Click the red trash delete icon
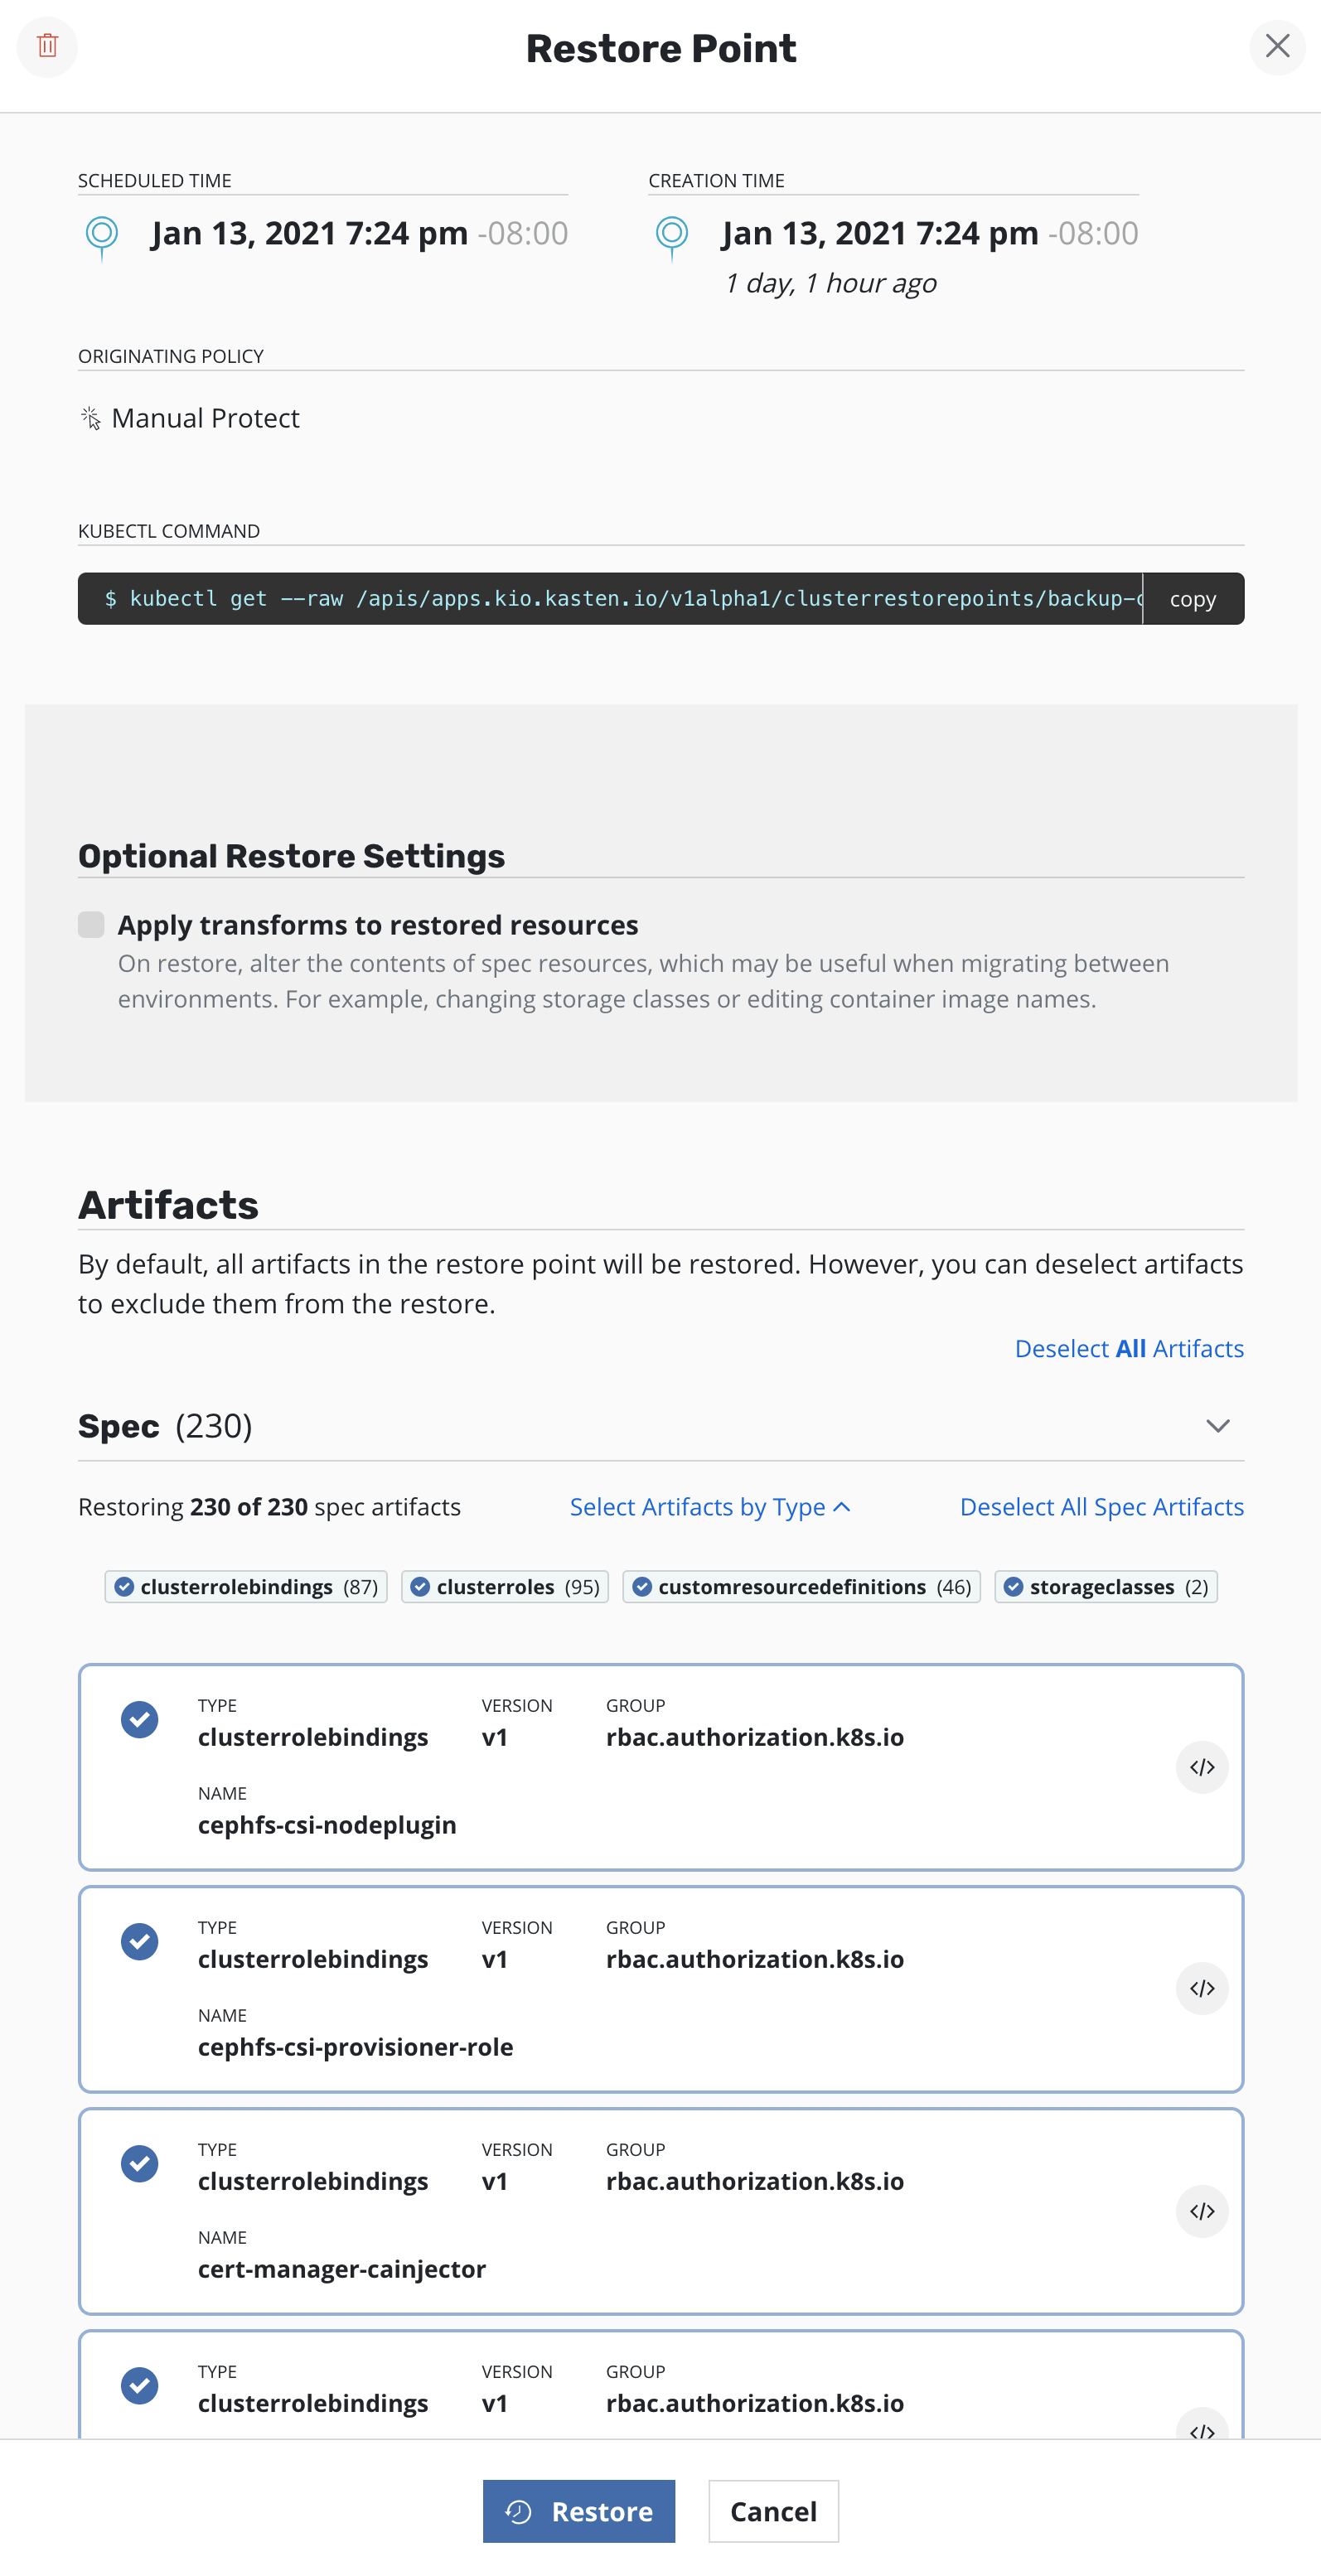 coord(47,46)
